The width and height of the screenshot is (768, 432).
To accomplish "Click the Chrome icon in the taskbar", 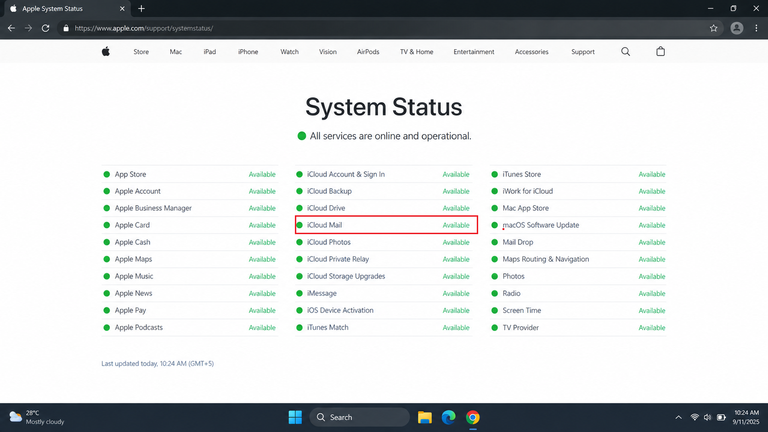I will click(x=473, y=417).
